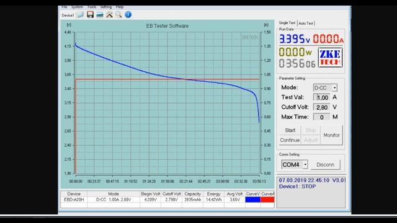Open the Tools menu
Screen dimensions: 397x223
point(92,7)
